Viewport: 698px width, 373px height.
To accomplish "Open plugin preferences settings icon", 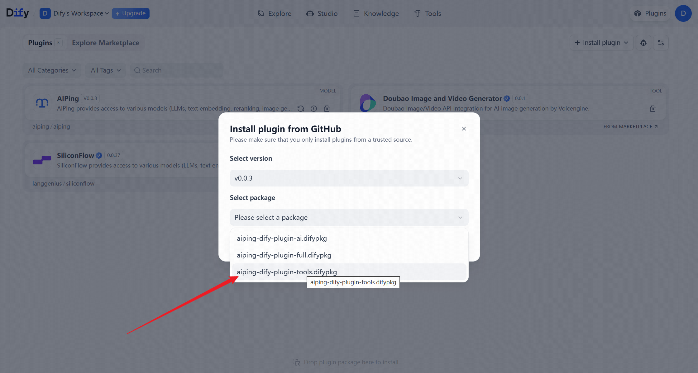I will [661, 43].
